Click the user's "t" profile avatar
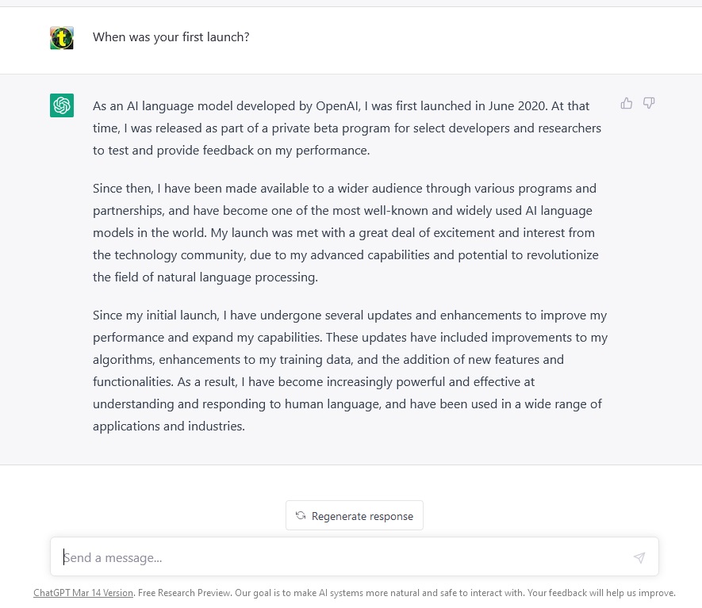Image resolution: width=702 pixels, height=608 pixels. pyautogui.click(x=62, y=38)
